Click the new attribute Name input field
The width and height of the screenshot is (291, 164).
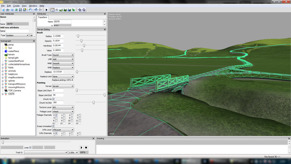(17, 31)
